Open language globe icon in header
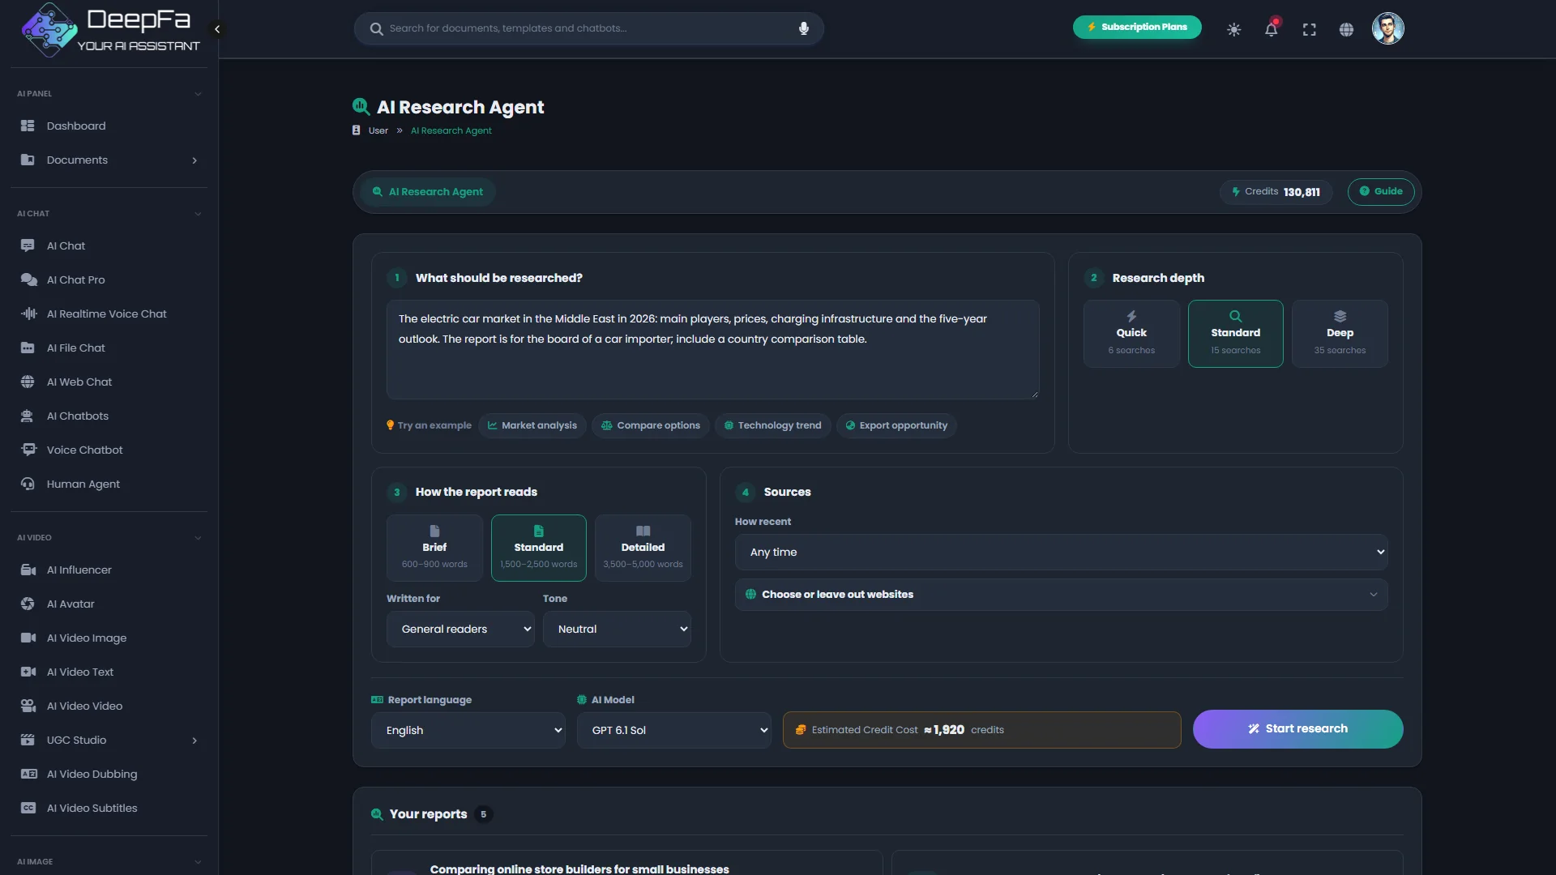The image size is (1556, 875). tap(1346, 29)
